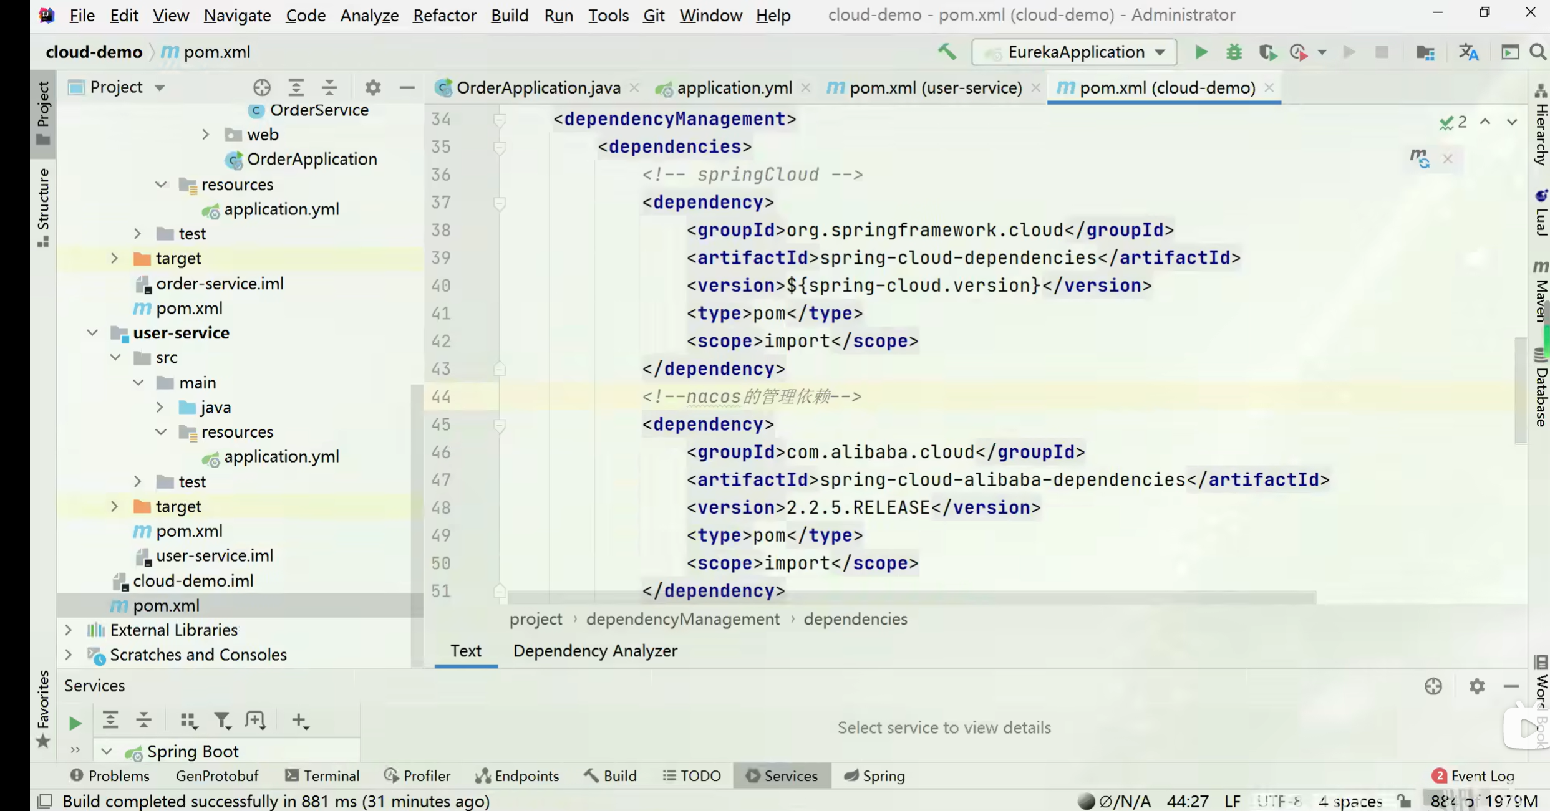
Task: Click the green Run button in toolbar
Action: coord(1201,52)
